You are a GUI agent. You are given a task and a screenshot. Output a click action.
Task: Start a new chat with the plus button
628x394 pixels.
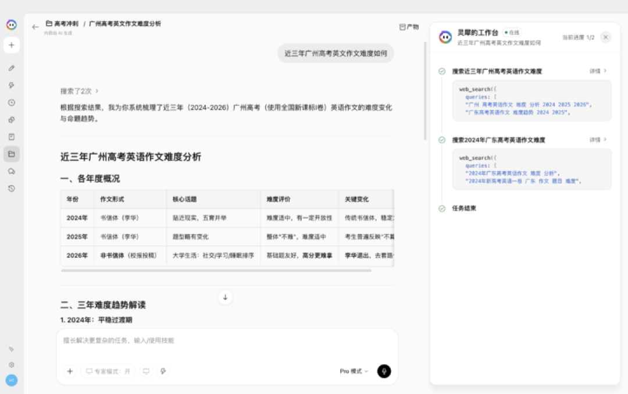(12, 45)
